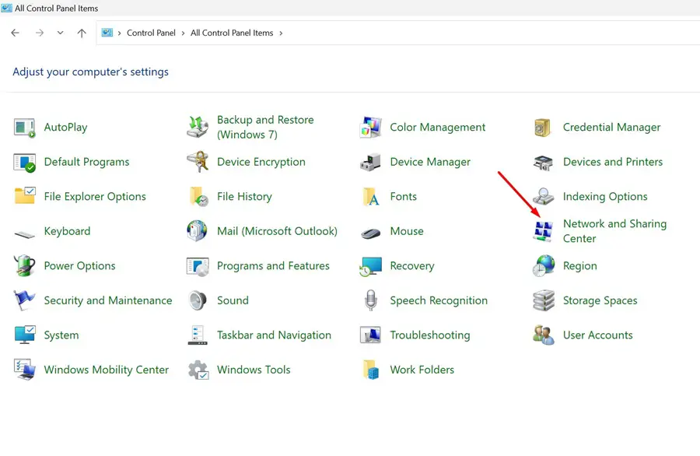Open the File History link
Viewport: 700px width, 456px height.
(x=244, y=197)
